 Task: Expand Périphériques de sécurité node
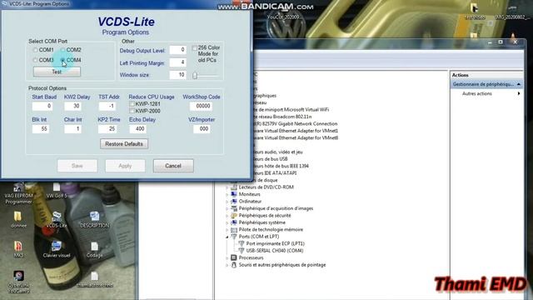(x=227, y=216)
